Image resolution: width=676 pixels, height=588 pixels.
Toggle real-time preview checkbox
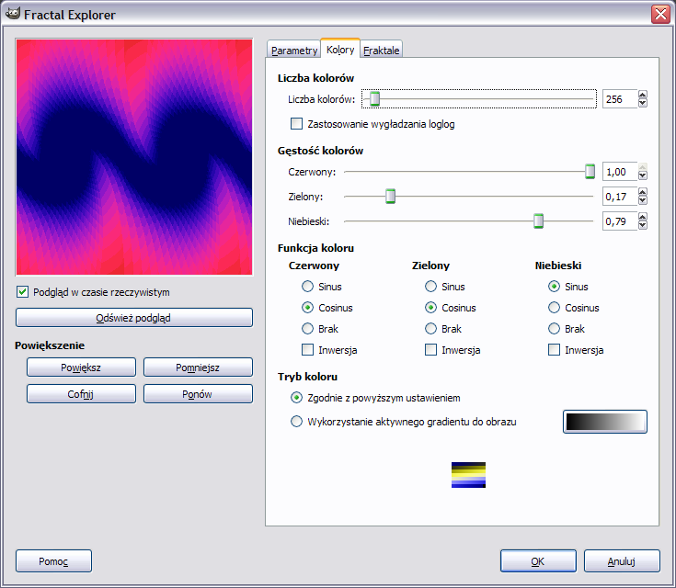point(23,292)
